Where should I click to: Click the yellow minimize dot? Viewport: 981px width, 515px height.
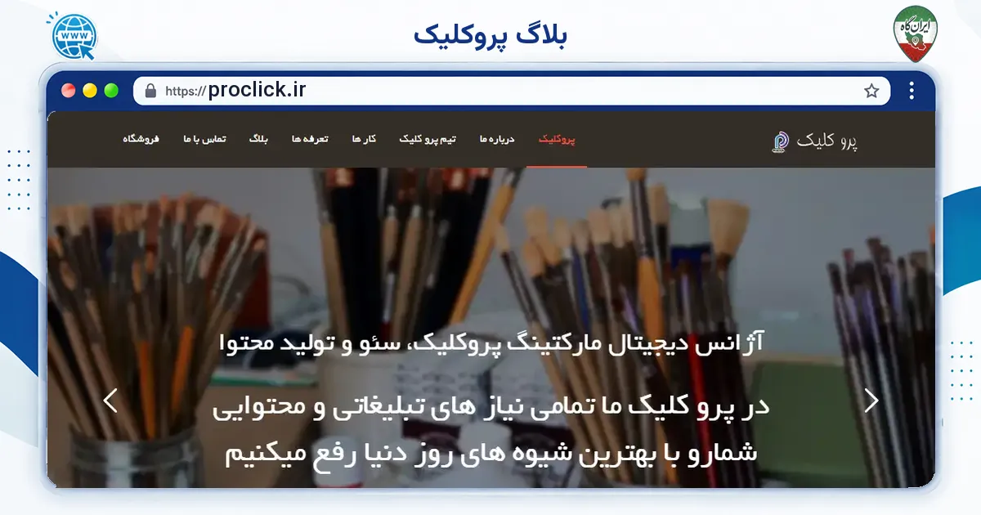point(90,91)
